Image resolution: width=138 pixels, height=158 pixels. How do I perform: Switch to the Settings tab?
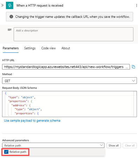[30, 48]
